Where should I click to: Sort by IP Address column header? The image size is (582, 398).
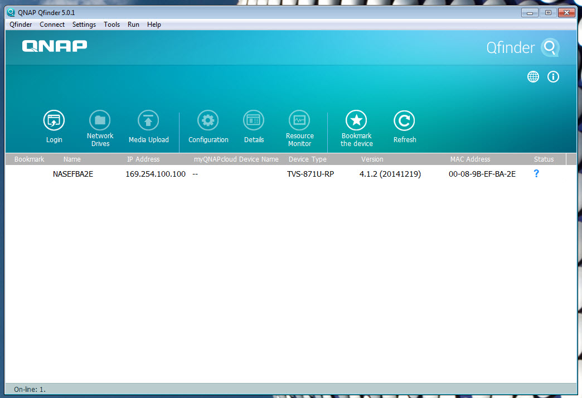(143, 159)
